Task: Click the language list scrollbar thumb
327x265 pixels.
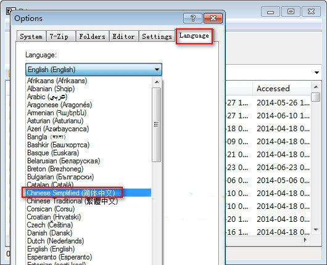Action: pyautogui.click(x=157, y=124)
